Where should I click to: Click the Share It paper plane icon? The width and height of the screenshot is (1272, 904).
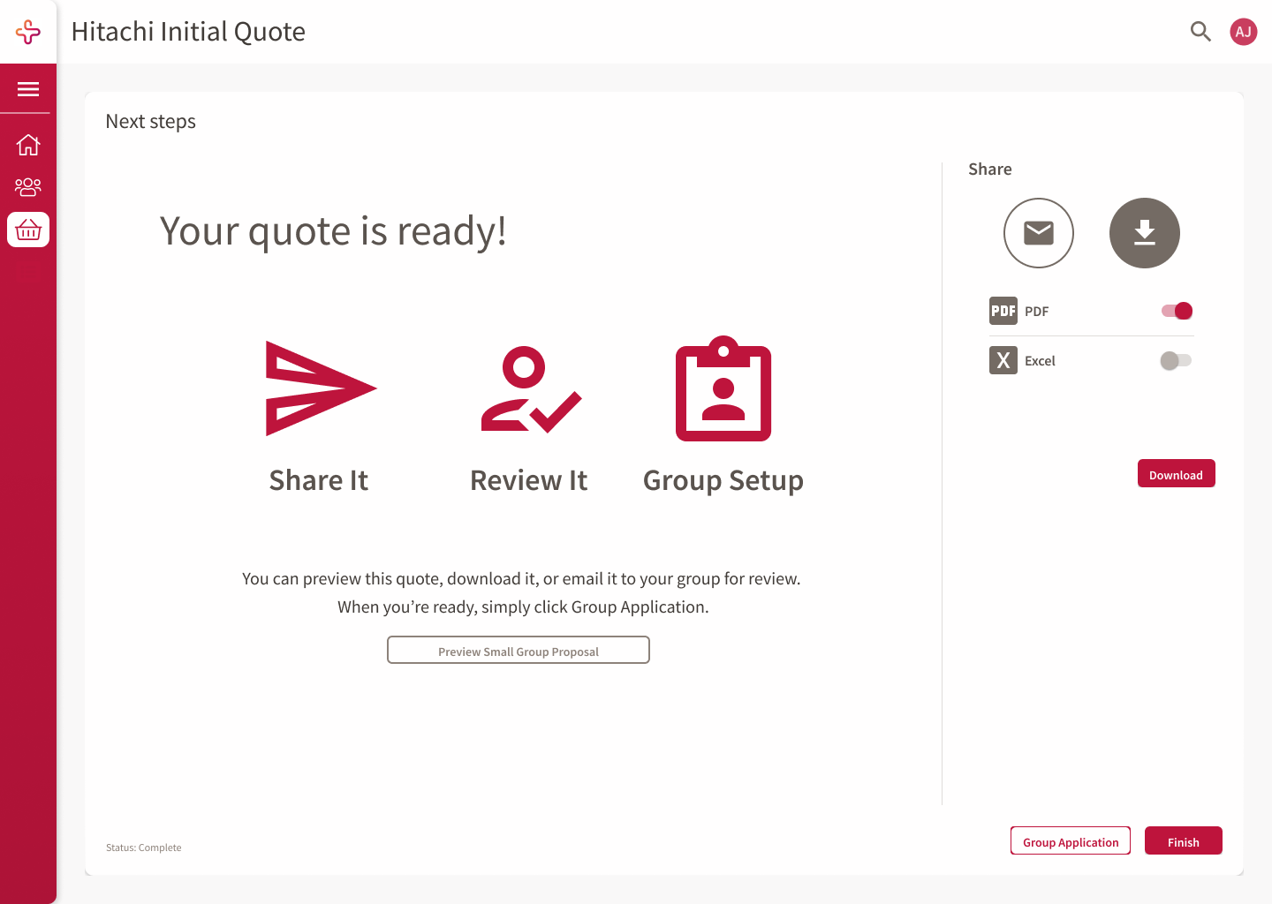point(322,388)
